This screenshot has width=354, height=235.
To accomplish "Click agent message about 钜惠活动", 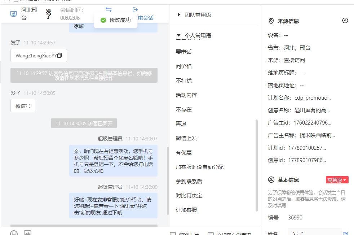I will tap(113, 161).
